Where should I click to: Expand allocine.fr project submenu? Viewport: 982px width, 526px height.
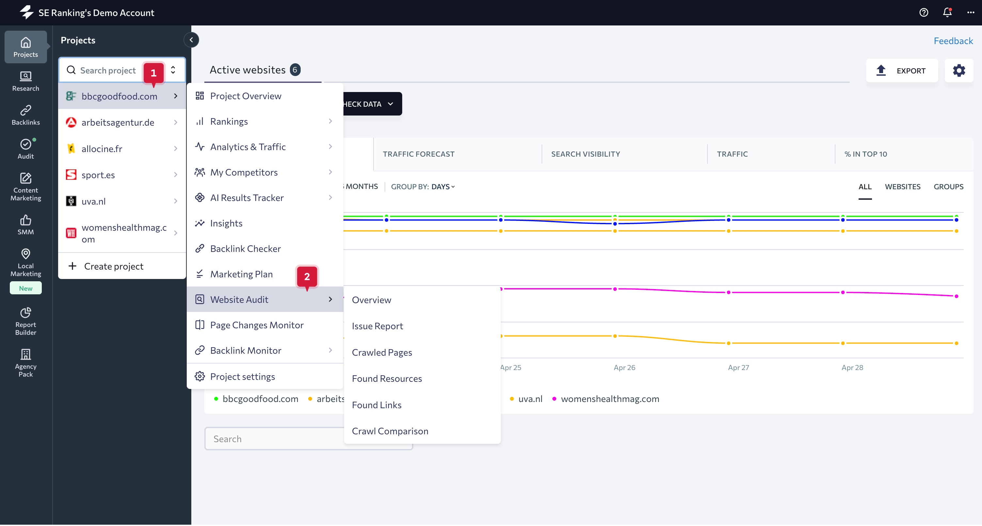tap(176, 149)
